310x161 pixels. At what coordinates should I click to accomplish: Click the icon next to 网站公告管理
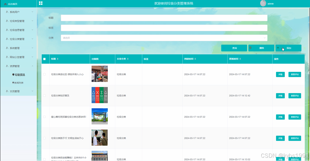(7, 57)
